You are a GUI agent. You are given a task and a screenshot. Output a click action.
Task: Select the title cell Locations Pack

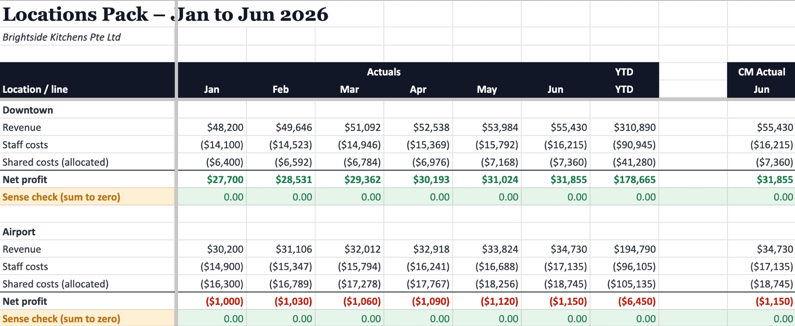[x=165, y=14]
